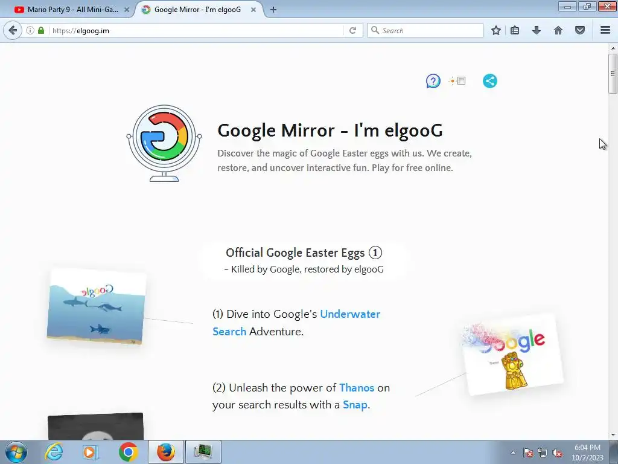Click the muted volume tray icon
Viewport: 618px width, 464px height.
point(557,453)
